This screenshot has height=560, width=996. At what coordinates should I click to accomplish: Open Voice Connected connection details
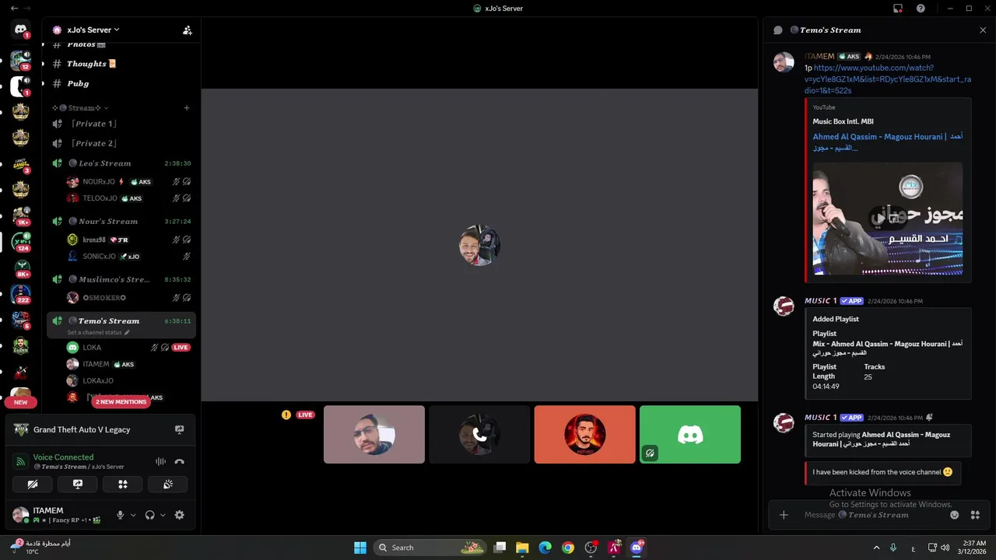63,457
